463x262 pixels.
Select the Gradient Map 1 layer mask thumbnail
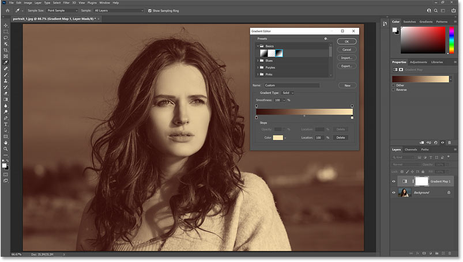421,181
